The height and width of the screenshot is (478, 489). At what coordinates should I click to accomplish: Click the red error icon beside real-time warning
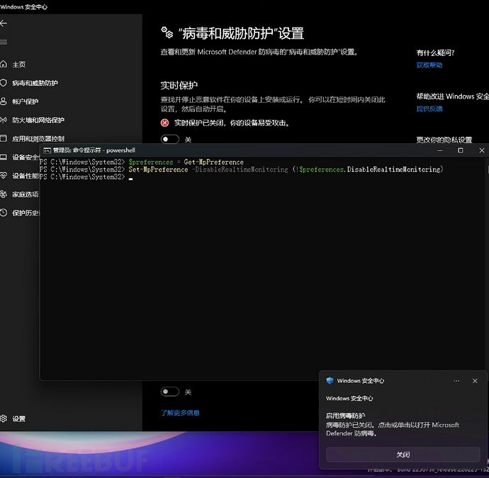pyautogui.click(x=164, y=123)
